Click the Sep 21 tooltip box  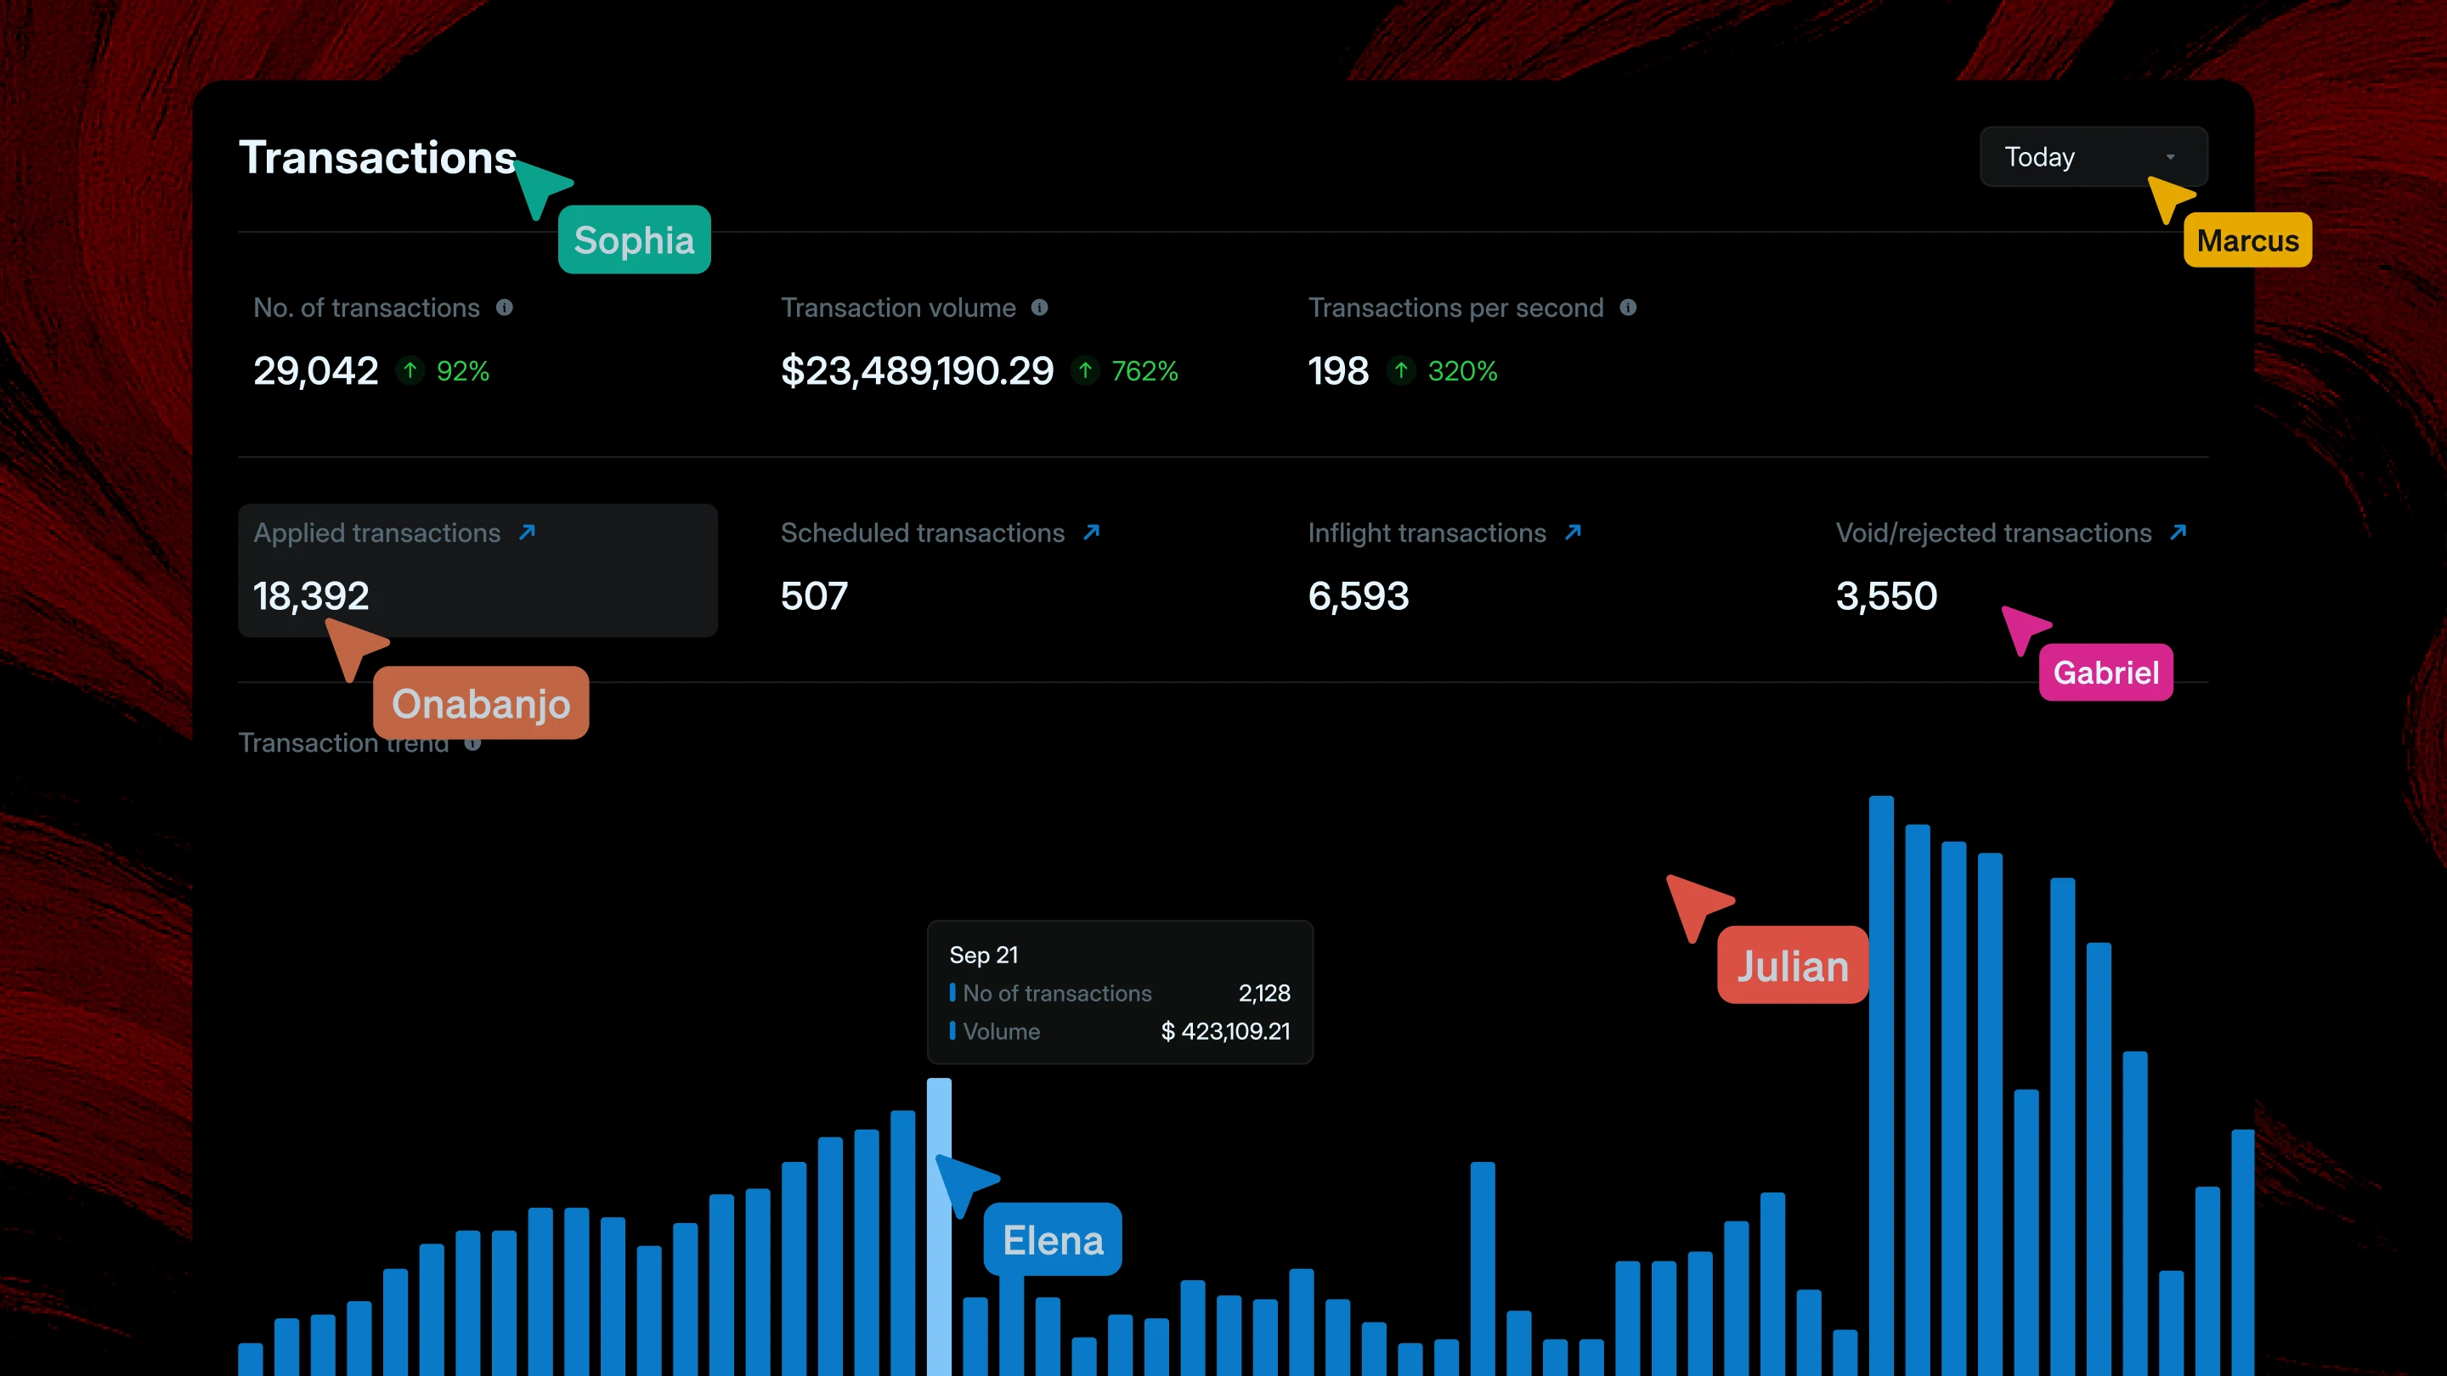[x=1119, y=991]
